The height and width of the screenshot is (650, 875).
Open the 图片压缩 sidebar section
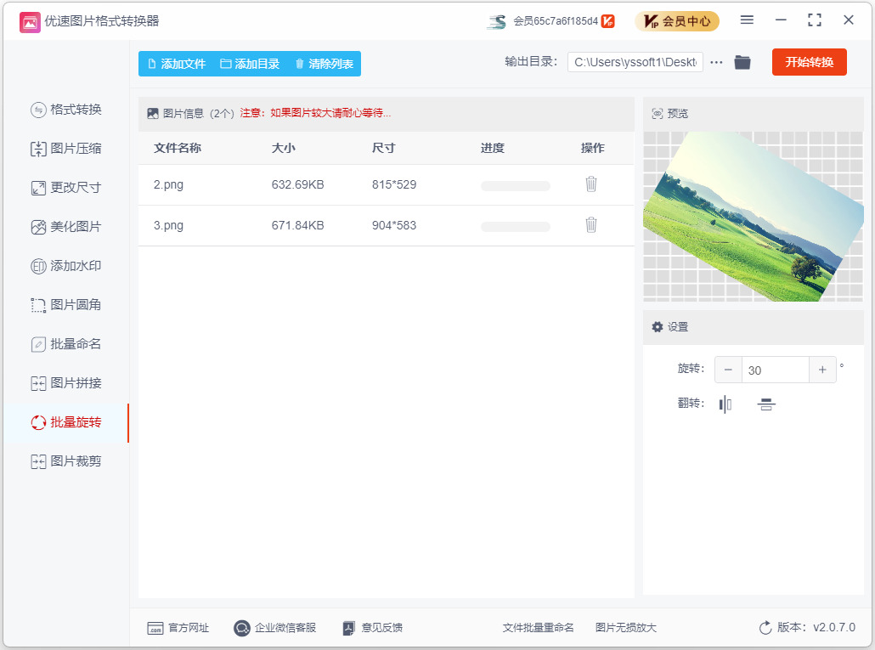[x=66, y=149]
